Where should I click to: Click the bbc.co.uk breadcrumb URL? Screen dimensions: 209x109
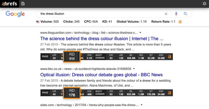(x=86, y=69)
